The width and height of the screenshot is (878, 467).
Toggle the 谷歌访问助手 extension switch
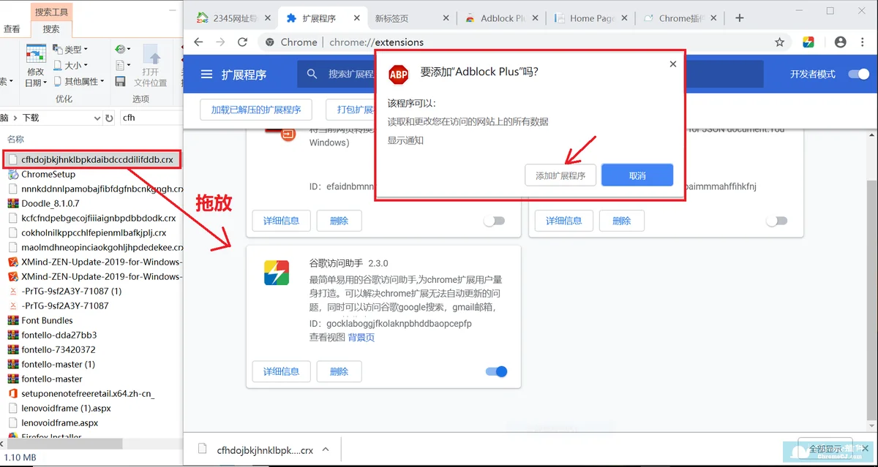(x=496, y=371)
